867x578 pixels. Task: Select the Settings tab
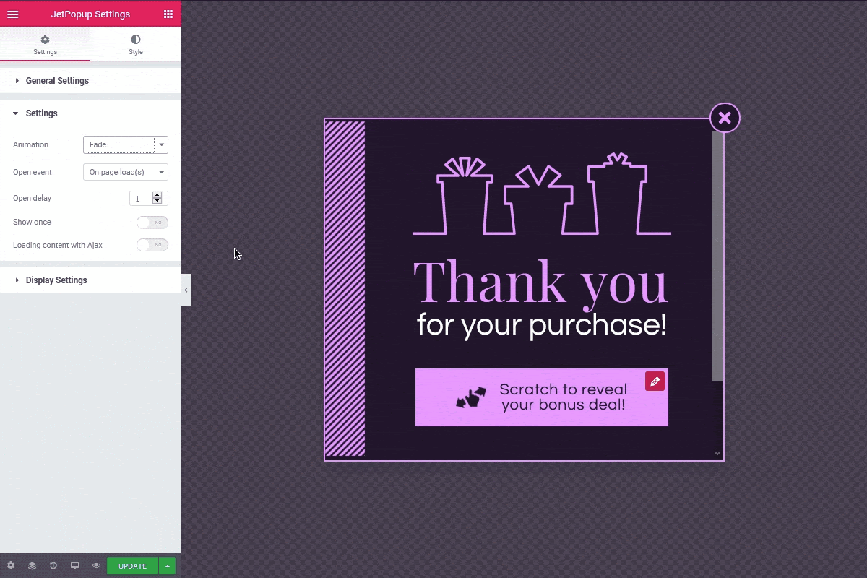click(45, 45)
